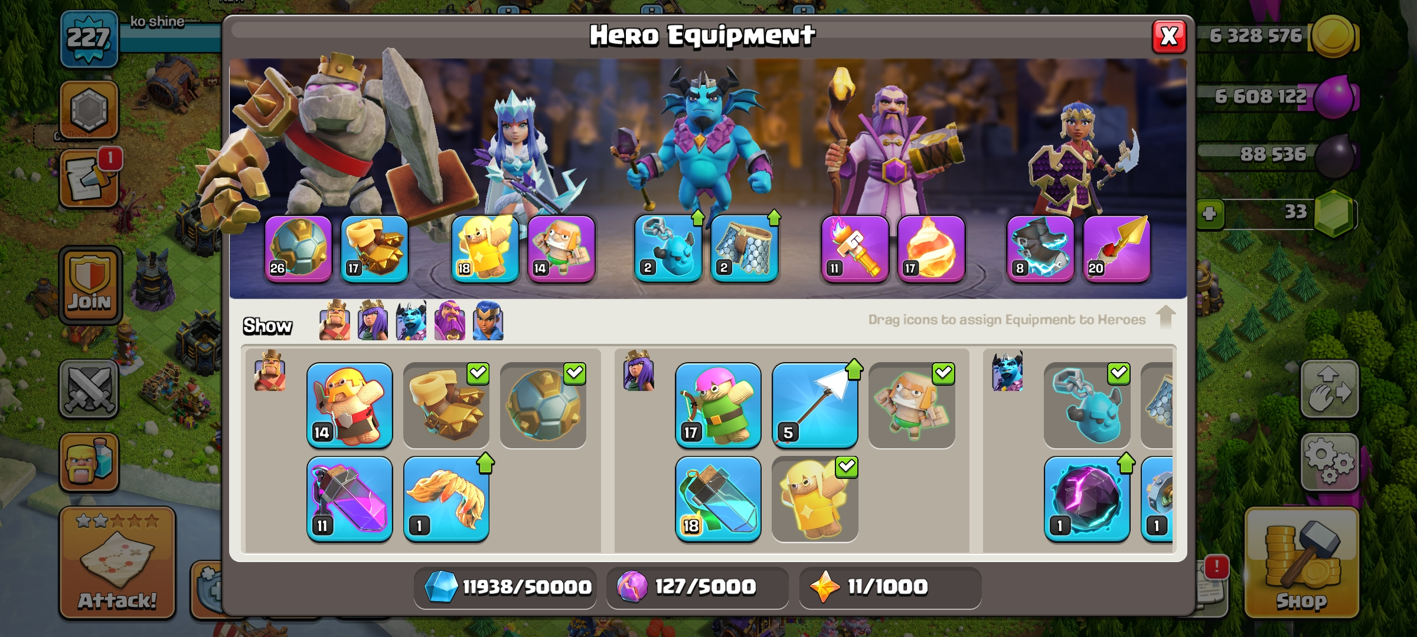The image size is (1417, 637).
Task: Select equipped Rocket Spear slot level 20
Action: coord(1116,249)
